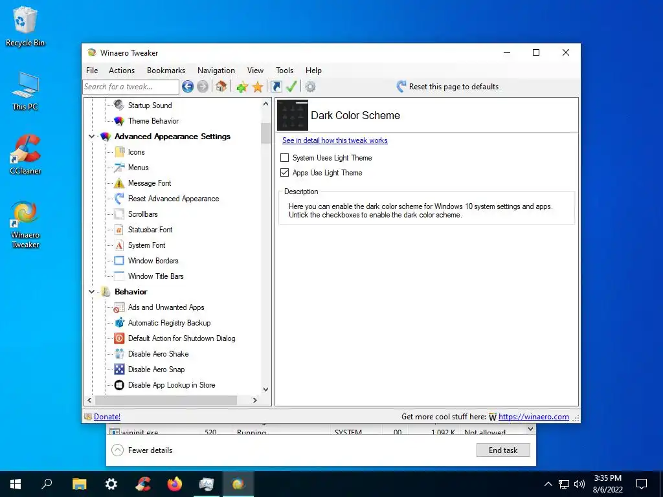Click the Automatic Registry Backup icon

[x=119, y=323]
